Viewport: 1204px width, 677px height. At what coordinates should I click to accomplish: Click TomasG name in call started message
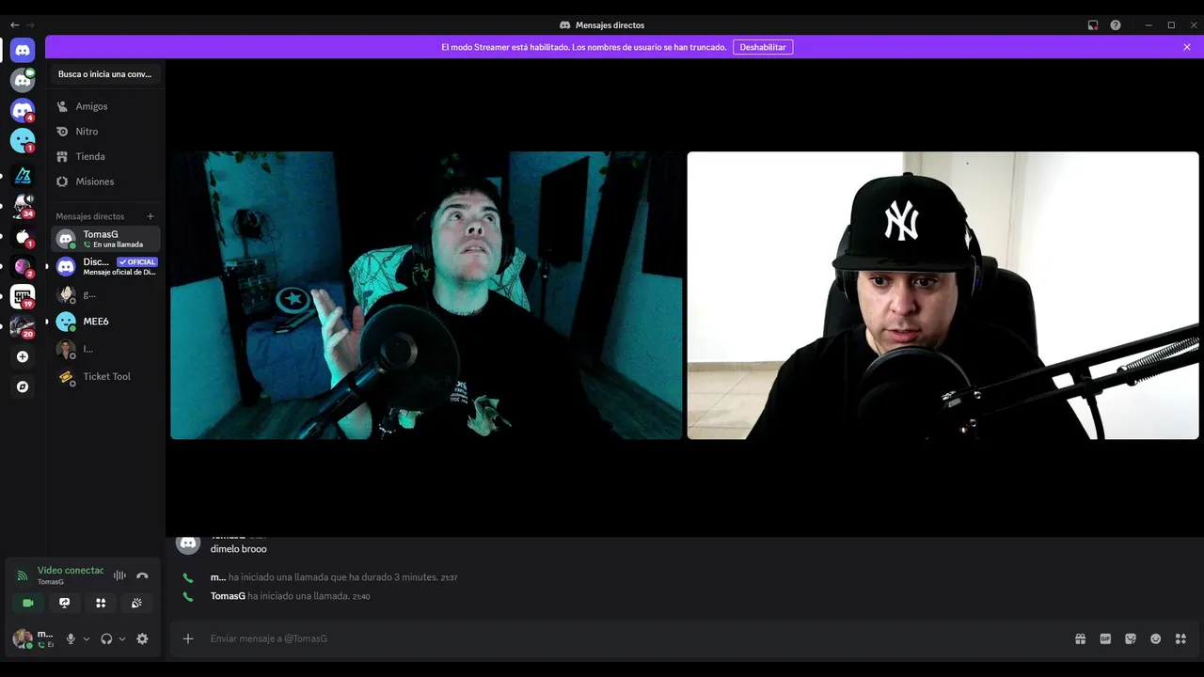point(228,596)
